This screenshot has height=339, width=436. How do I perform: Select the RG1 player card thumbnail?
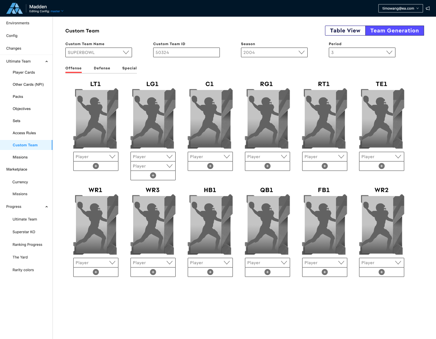(x=267, y=118)
